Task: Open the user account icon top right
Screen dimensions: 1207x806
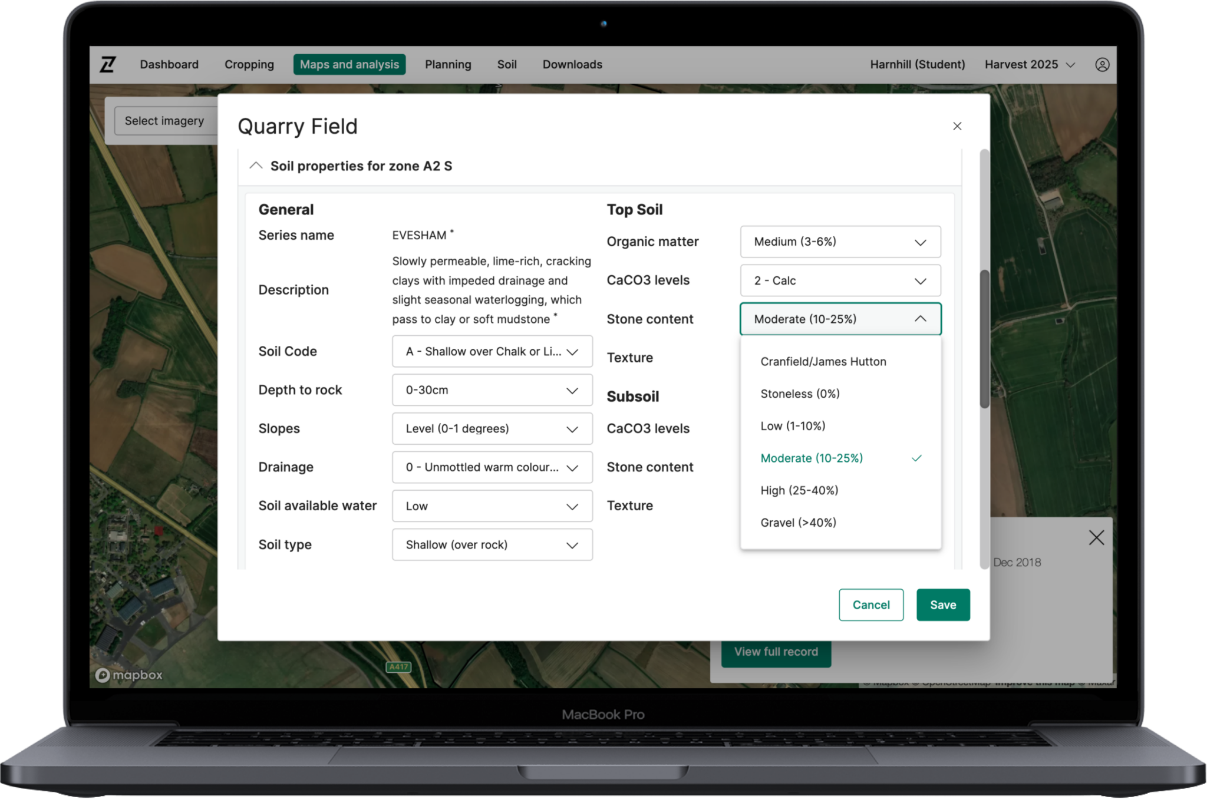Action: click(x=1102, y=65)
